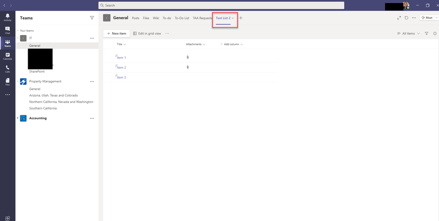Collapse the Your teams section

pyautogui.click(x=18, y=31)
